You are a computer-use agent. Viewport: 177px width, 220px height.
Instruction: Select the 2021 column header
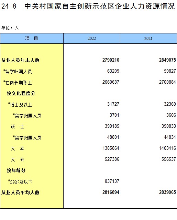click(x=148, y=38)
